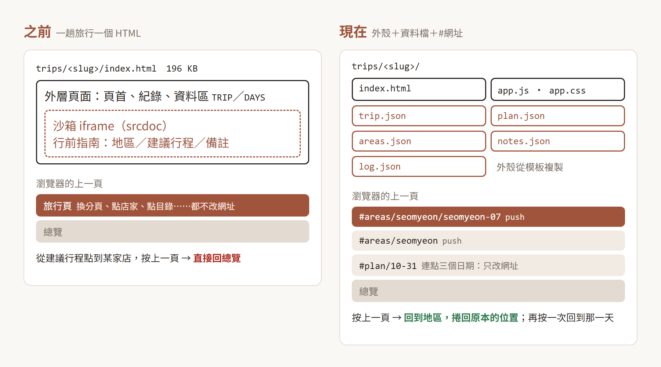Click the right panel 總覽 bar
This screenshot has height=367, width=661.
488,291
